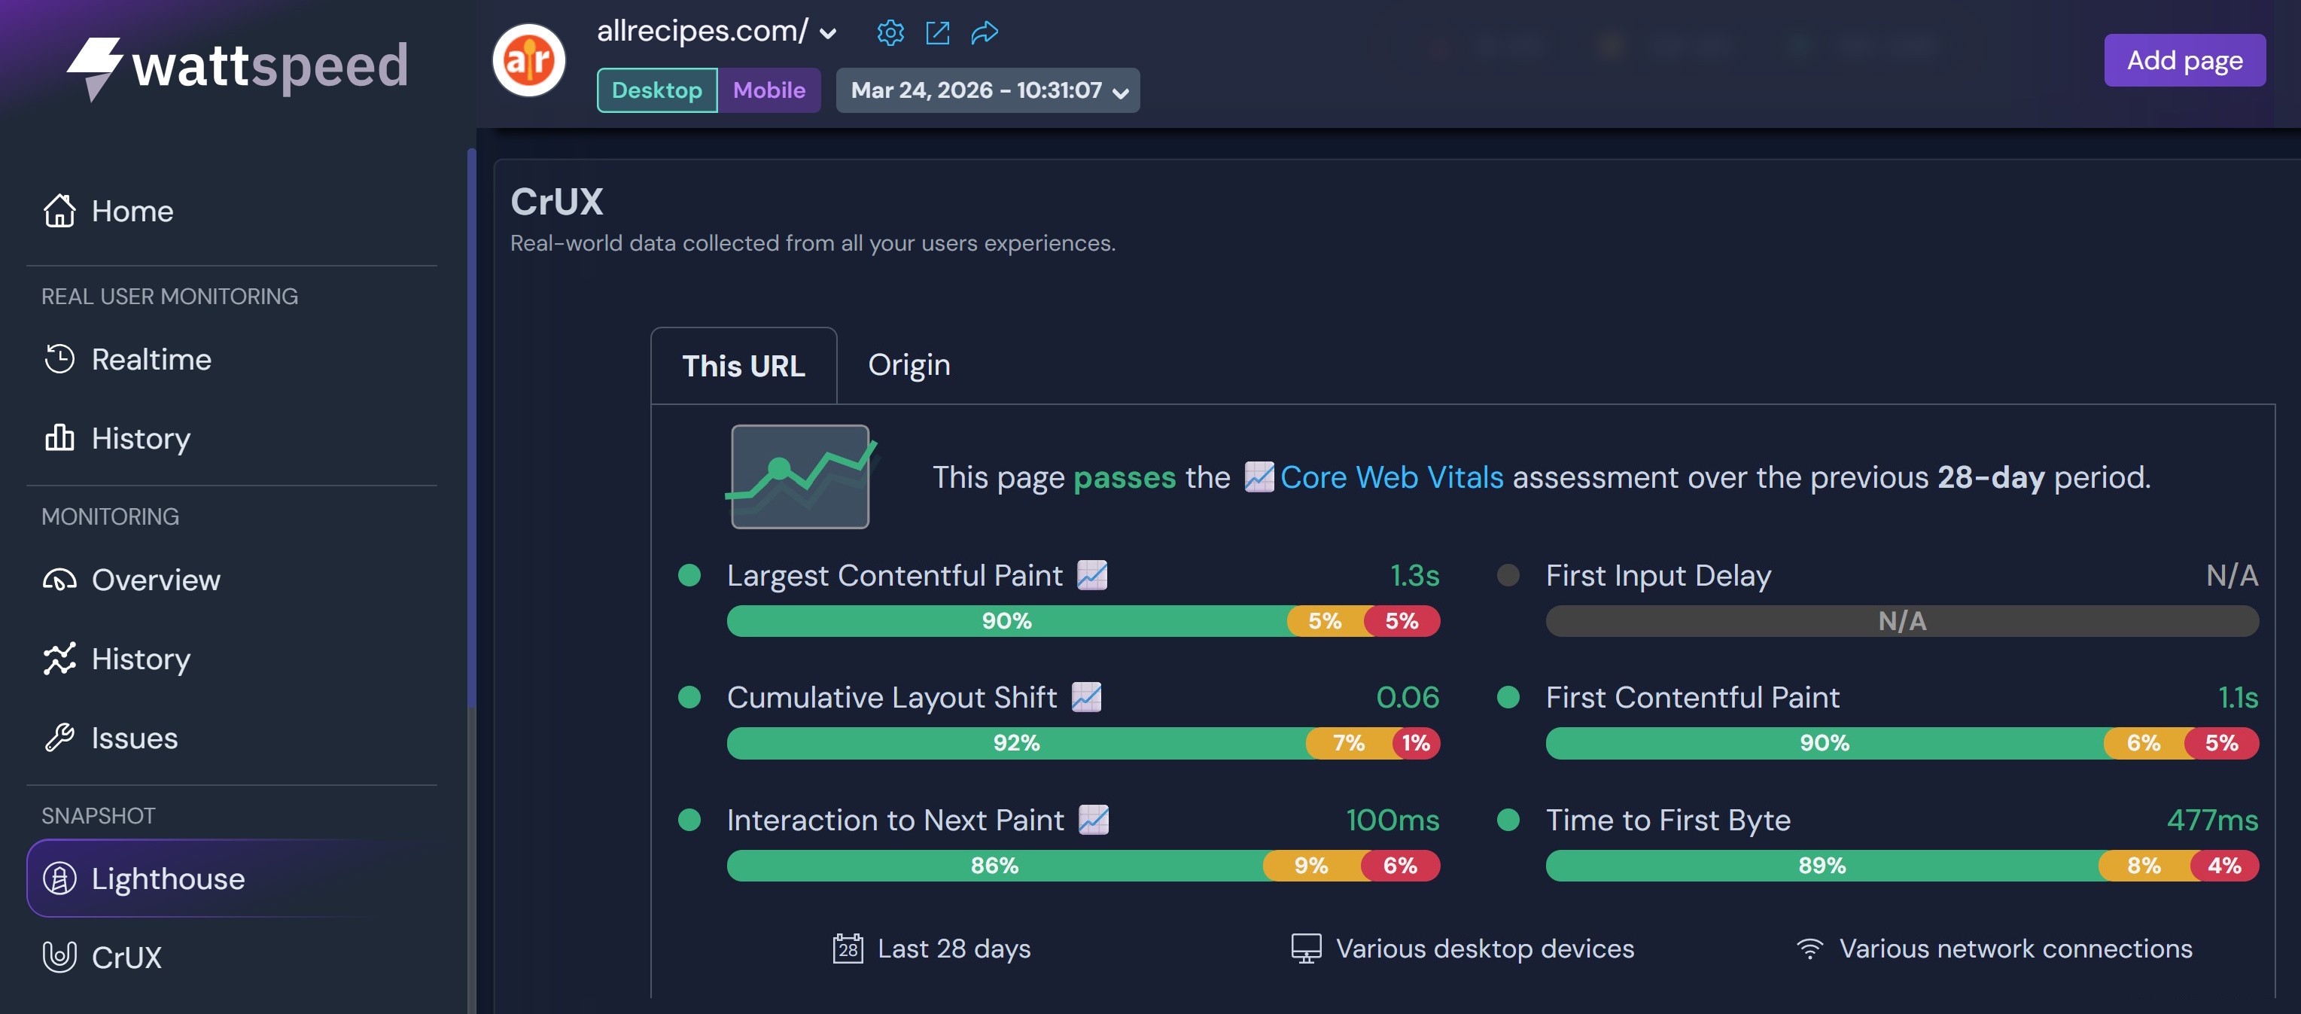Click Largest Contentful Paint 90% green bar
This screenshot has height=1014, width=2301.
click(1006, 621)
